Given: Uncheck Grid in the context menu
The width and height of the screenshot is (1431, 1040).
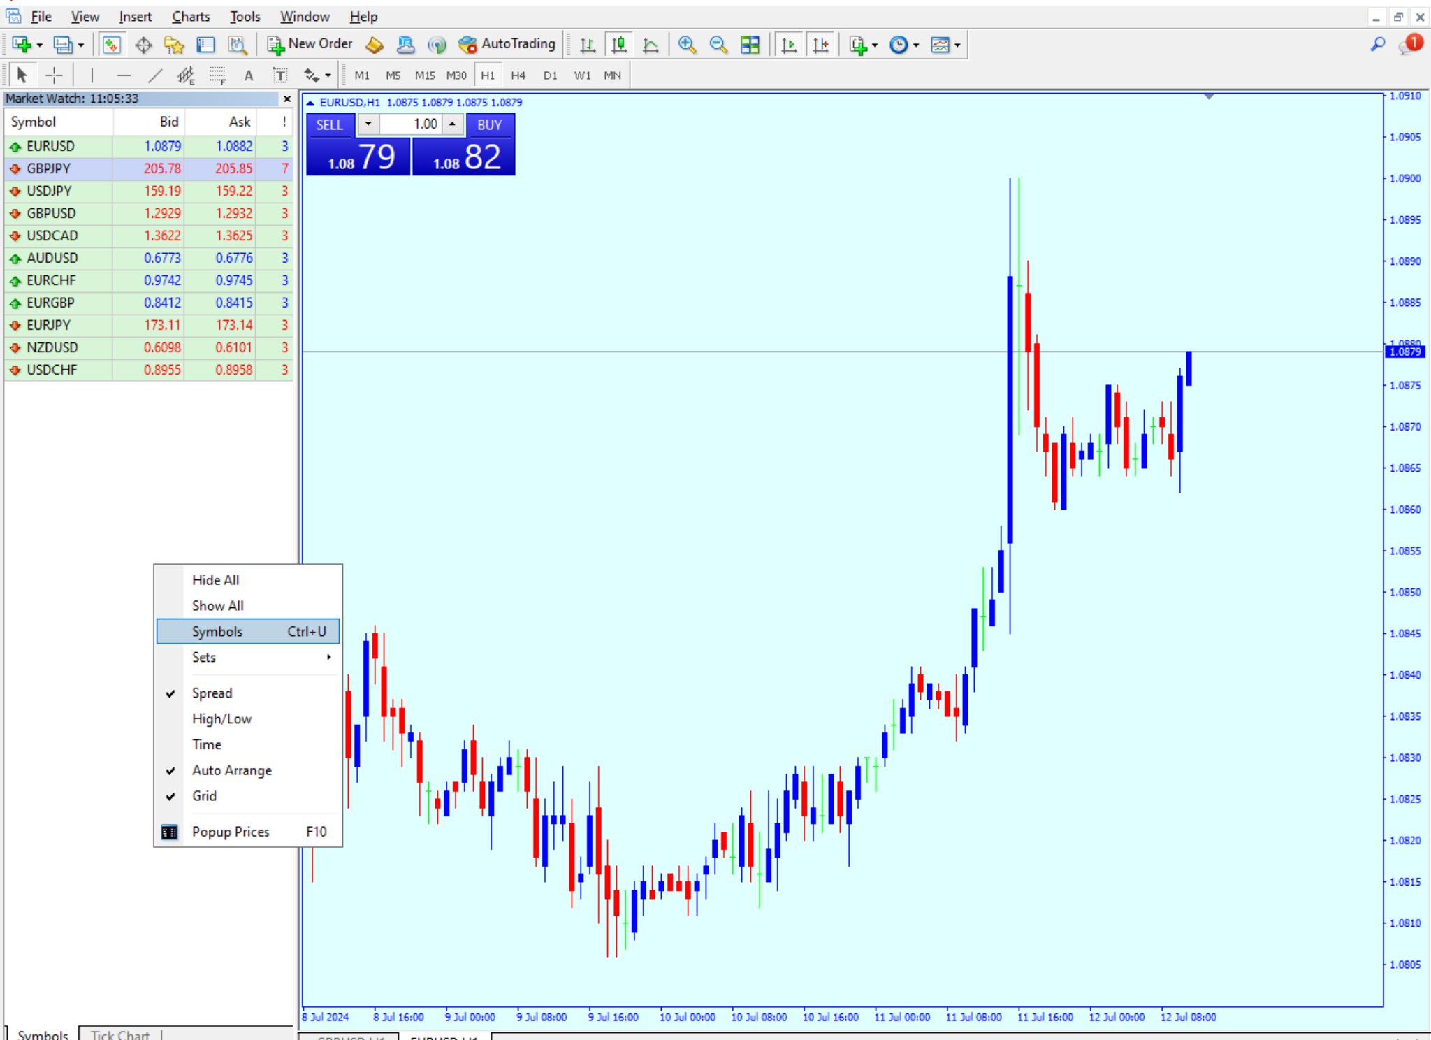Looking at the screenshot, I should click(x=204, y=796).
